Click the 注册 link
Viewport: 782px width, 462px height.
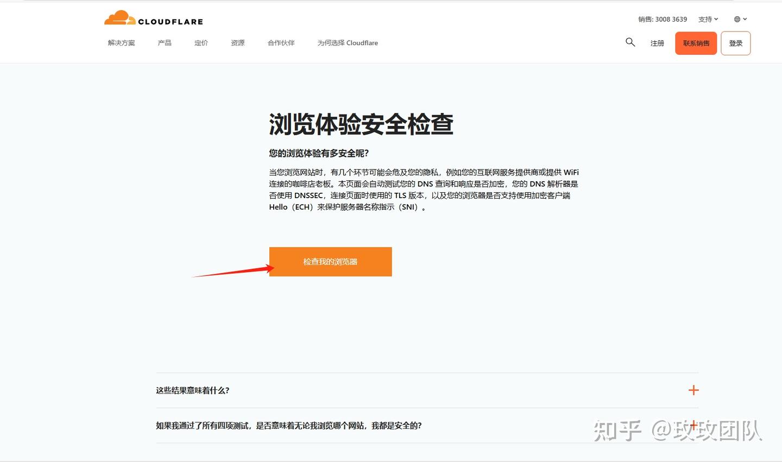point(657,43)
